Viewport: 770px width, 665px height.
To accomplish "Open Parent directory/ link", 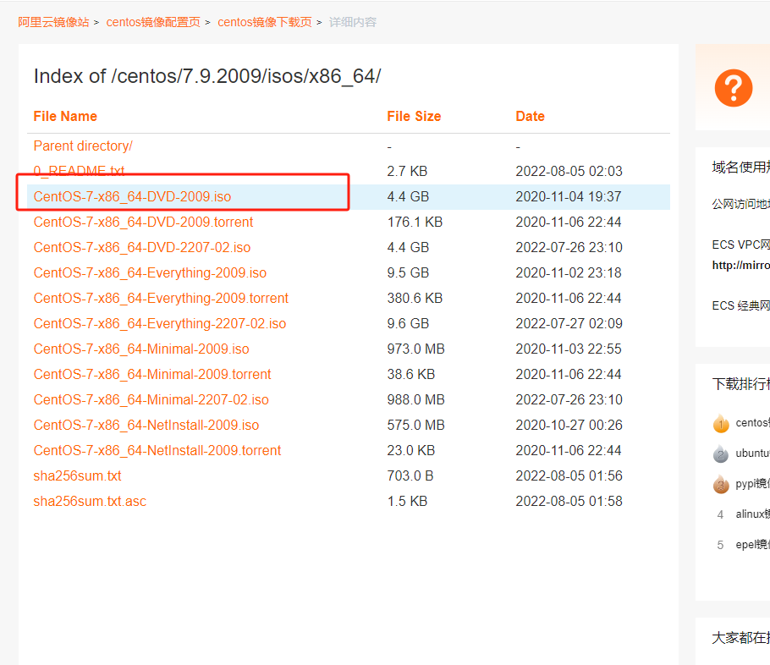I will [83, 146].
